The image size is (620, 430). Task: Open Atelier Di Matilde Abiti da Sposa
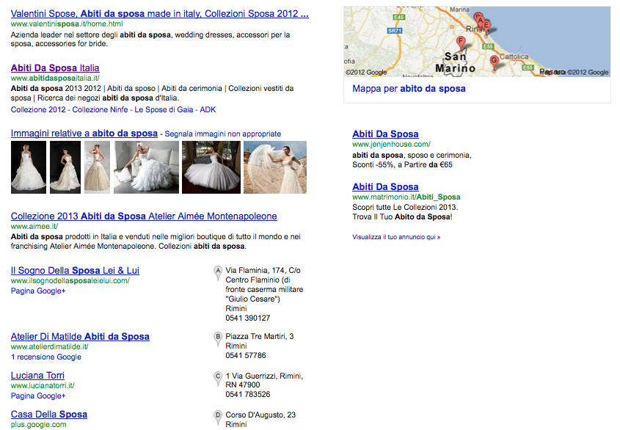[80, 336]
